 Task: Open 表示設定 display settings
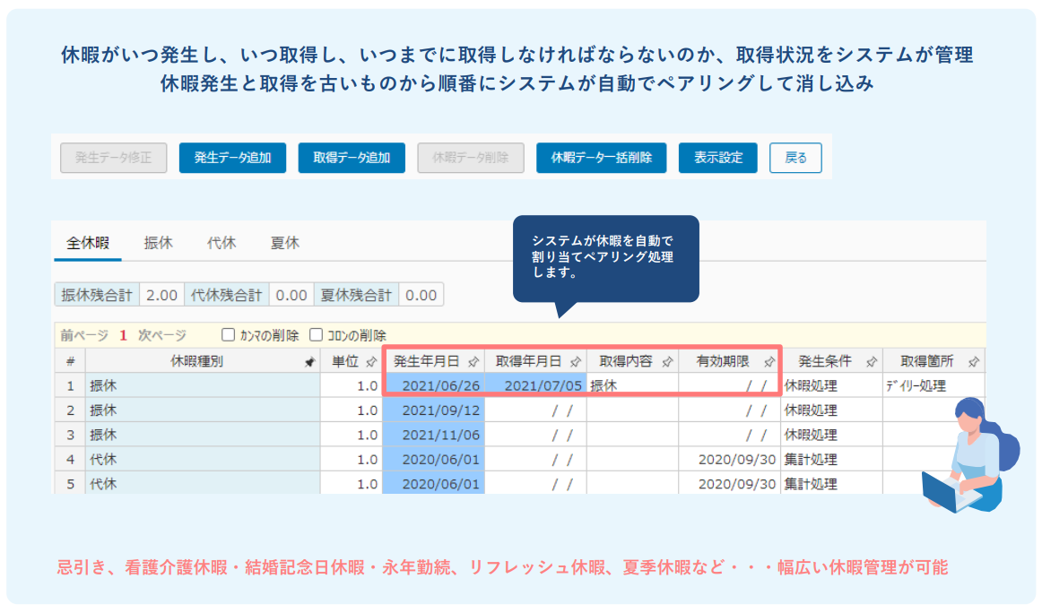[718, 158]
